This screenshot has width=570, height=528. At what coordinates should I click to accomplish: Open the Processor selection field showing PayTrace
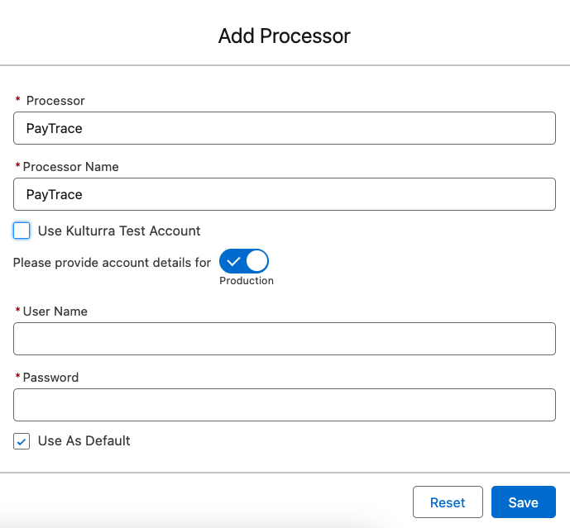(x=285, y=128)
